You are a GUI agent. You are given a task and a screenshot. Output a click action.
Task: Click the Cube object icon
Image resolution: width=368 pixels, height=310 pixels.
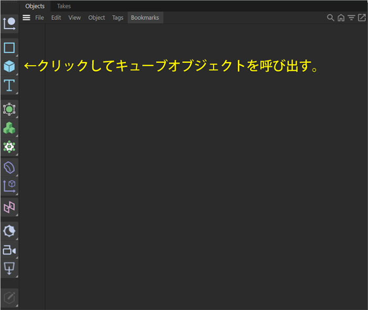pos(9,67)
